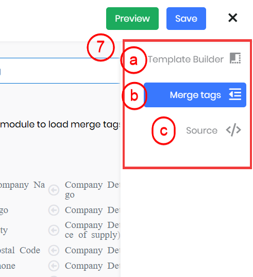The height and width of the screenshot is (277, 253).
Task: Focus the blue-outlined module input field
Action: click(60, 71)
